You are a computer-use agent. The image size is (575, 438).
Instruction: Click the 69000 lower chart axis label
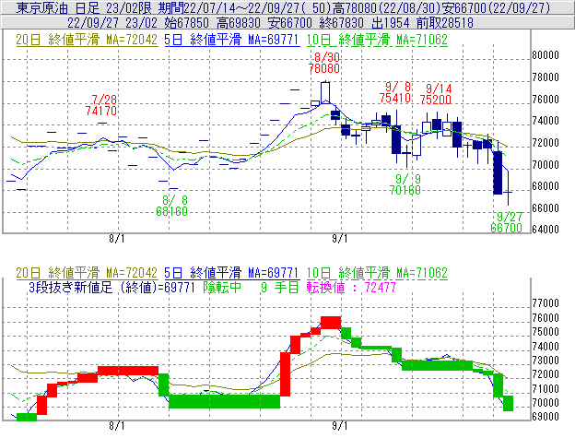[546, 417]
